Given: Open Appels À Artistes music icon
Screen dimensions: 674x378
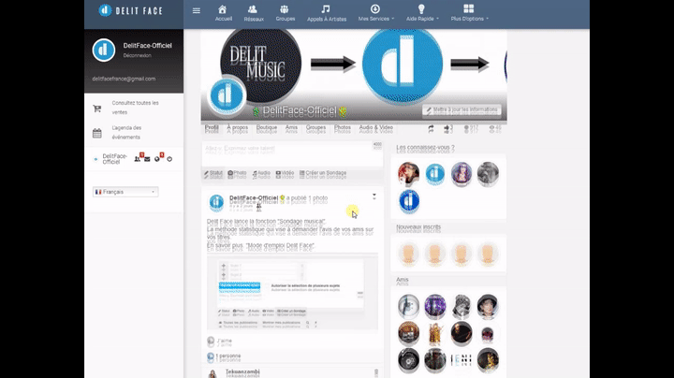Looking at the screenshot, I should click(325, 12).
